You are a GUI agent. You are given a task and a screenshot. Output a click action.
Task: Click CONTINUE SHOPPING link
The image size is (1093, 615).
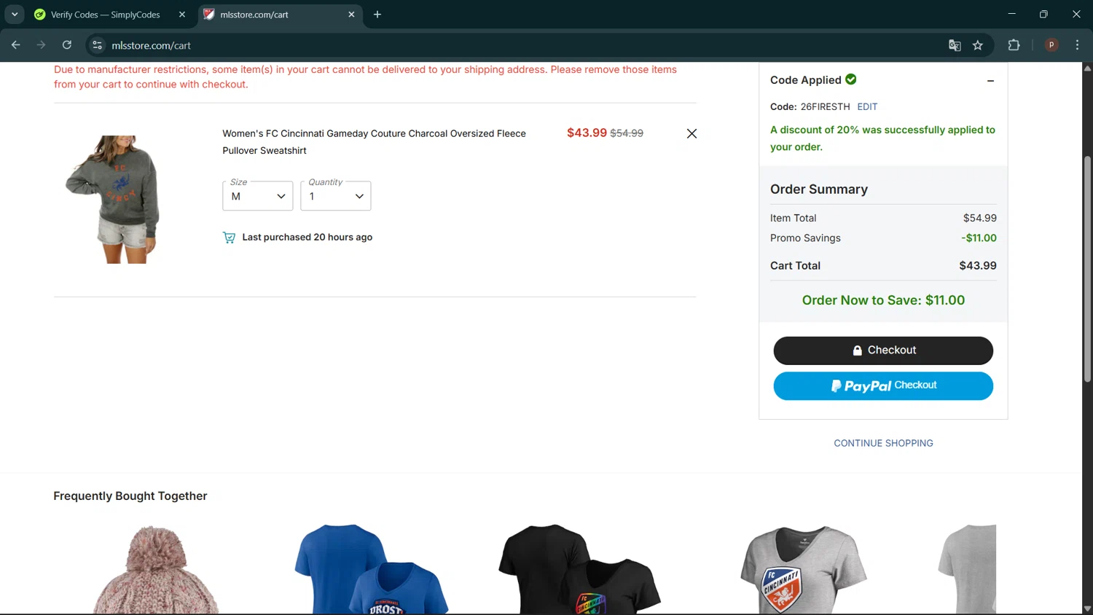tap(883, 443)
